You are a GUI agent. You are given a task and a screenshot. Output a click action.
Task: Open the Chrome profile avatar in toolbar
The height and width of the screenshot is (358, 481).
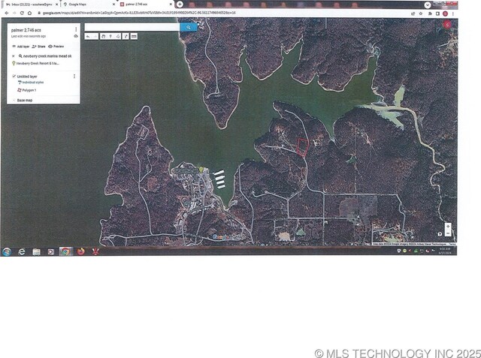[445, 14]
